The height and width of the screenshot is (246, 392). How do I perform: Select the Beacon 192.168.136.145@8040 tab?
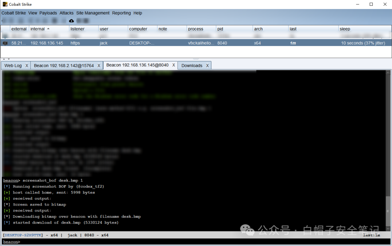click(138, 65)
